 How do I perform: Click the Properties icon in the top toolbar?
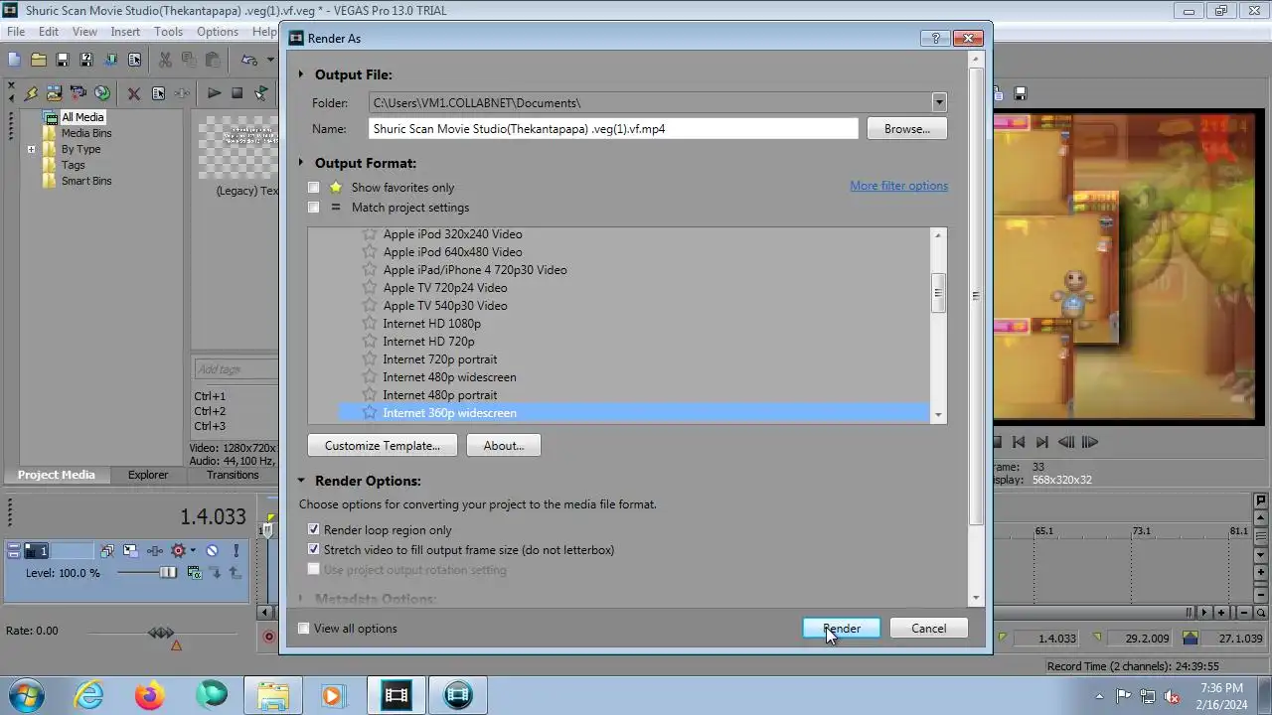click(134, 61)
